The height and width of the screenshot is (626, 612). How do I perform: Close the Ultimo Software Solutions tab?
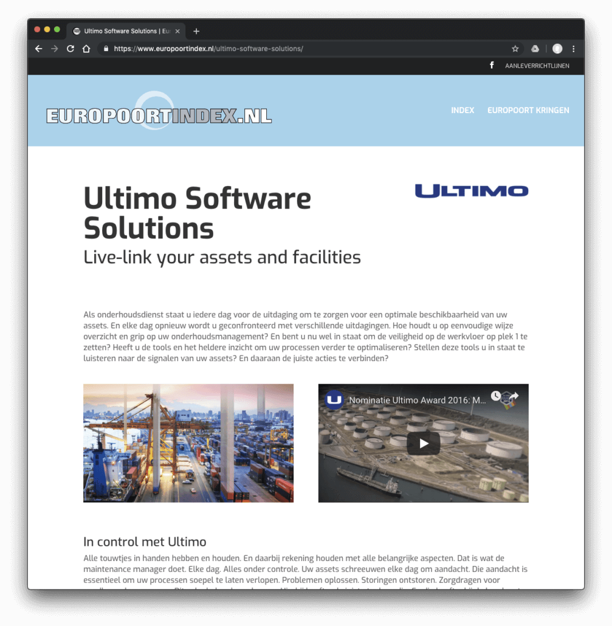coord(177,31)
